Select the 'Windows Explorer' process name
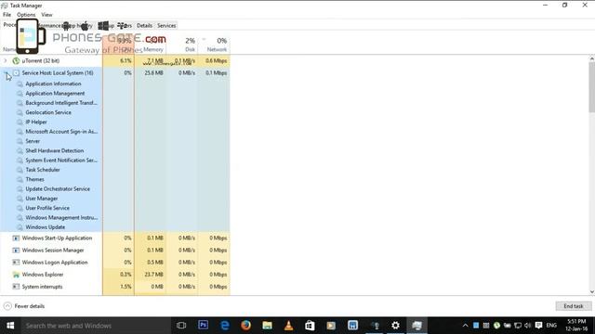 click(43, 275)
